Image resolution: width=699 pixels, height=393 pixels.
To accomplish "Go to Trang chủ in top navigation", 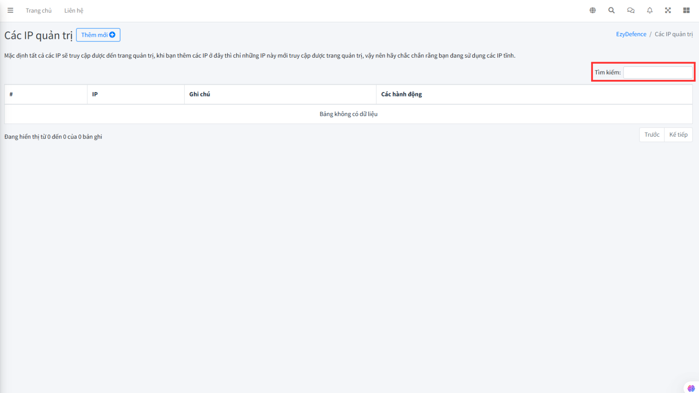I will pos(38,10).
